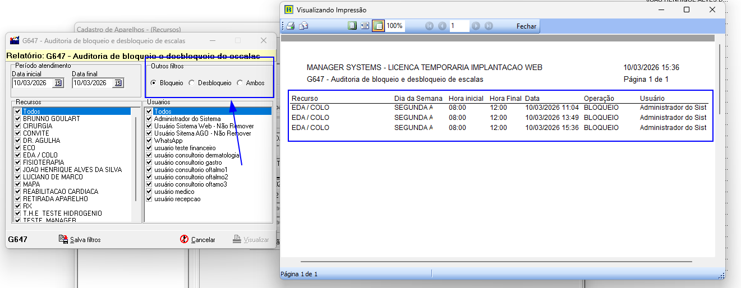Uncheck Todos checkbox in Usuarios list
The width and height of the screenshot is (741, 288).
coord(149,112)
